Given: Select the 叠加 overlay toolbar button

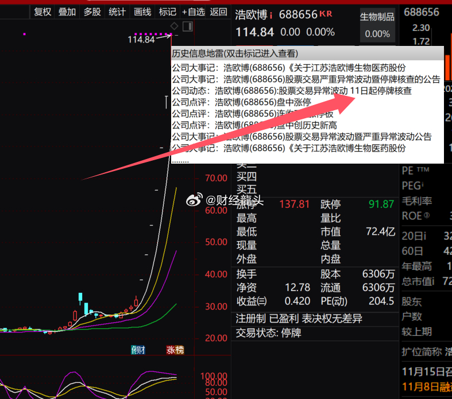Looking at the screenshot, I should click(67, 12).
